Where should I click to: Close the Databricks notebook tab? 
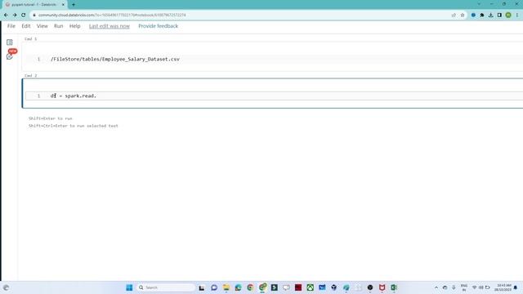point(63,5)
